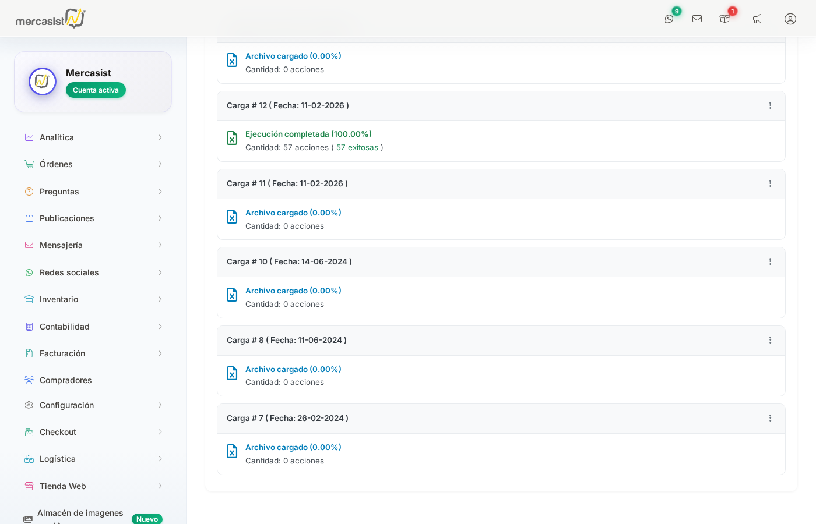Click the 'Ejecución completada (100.00%)' link
Screen dimensions: 816x524
coord(308,134)
